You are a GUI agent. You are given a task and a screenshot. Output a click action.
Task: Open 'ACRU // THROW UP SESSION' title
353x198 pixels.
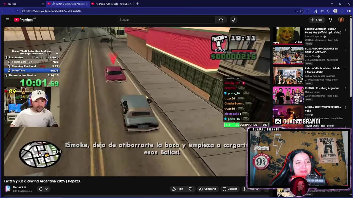coord(323,109)
